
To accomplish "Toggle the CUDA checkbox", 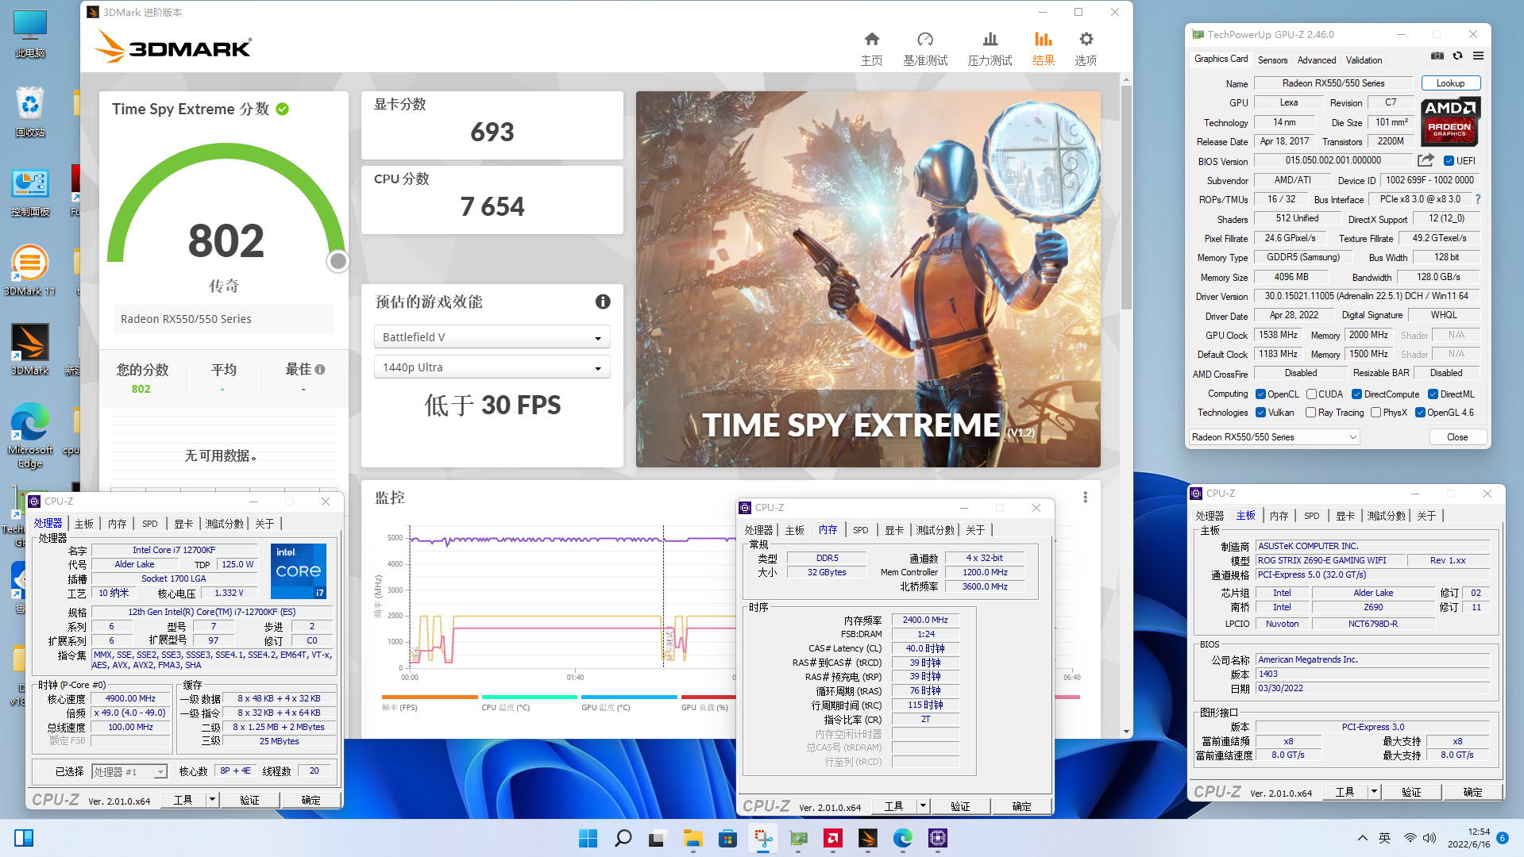I will (x=1311, y=394).
